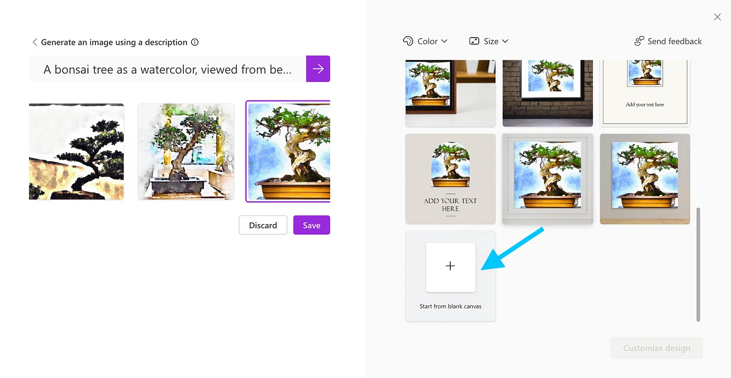Viewport: 731px width, 378px height.
Task: Click the back chevron beside Generate an image
Action: pos(35,42)
